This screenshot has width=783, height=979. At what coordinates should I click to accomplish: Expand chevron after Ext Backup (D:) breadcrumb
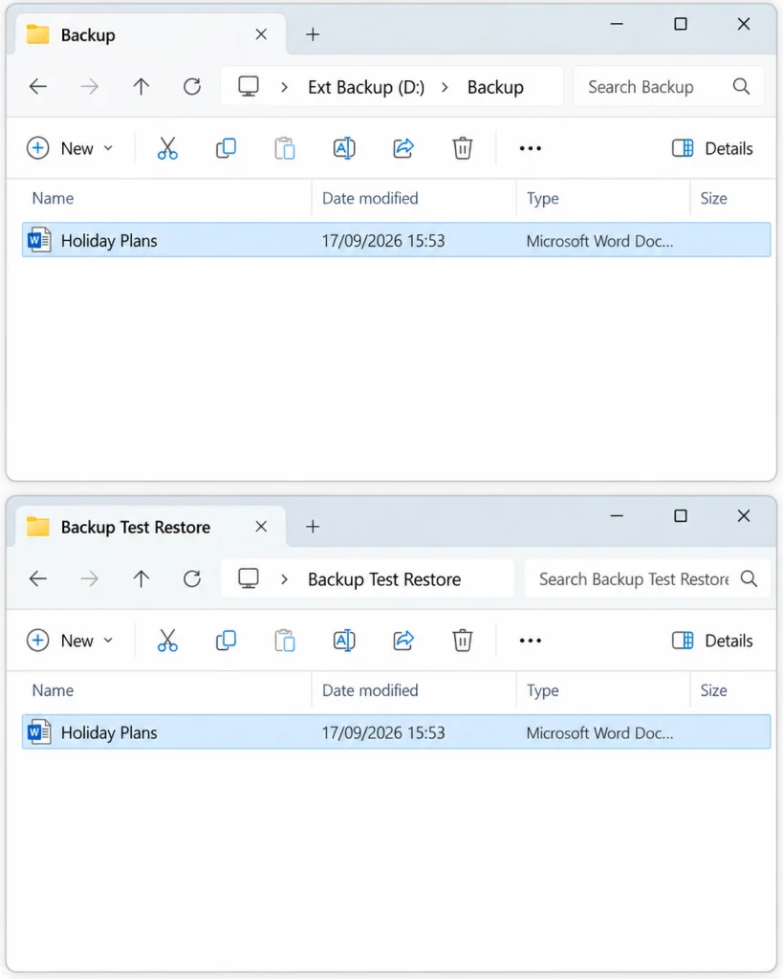tap(445, 87)
